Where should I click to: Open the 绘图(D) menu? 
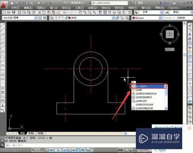point(92,8)
